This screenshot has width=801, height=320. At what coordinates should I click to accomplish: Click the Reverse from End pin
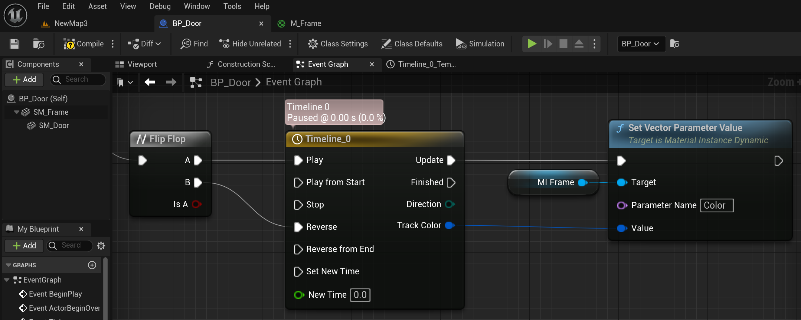click(x=298, y=249)
